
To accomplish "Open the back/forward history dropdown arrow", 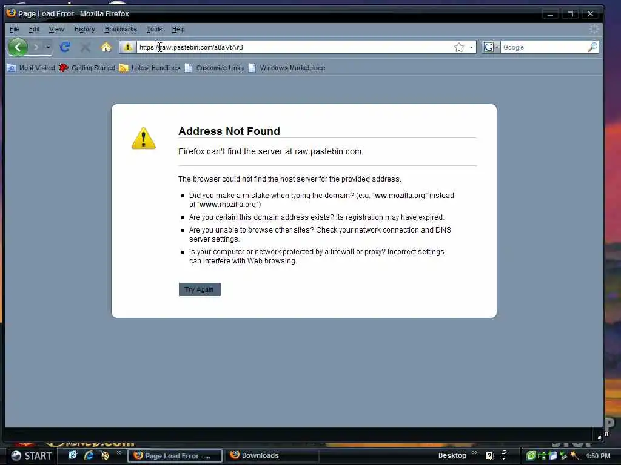I will coord(48,47).
